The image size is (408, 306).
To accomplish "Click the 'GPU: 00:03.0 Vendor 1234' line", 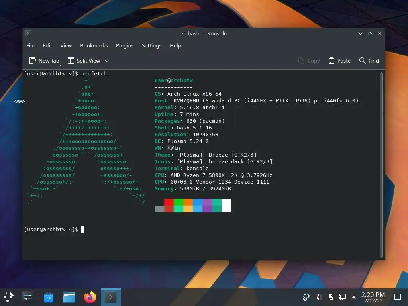I will coord(212,182).
